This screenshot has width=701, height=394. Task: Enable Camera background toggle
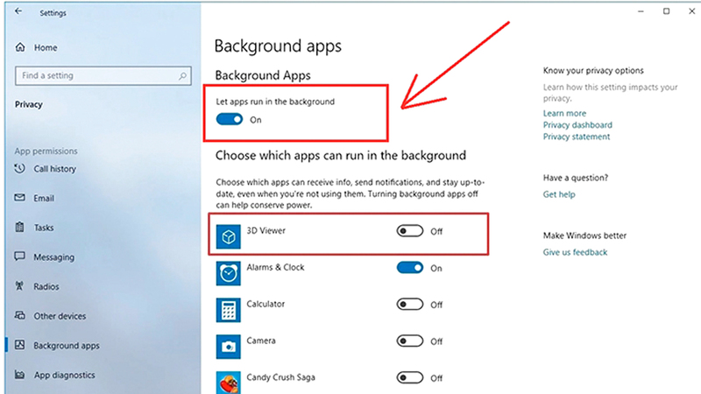coord(410,341)
